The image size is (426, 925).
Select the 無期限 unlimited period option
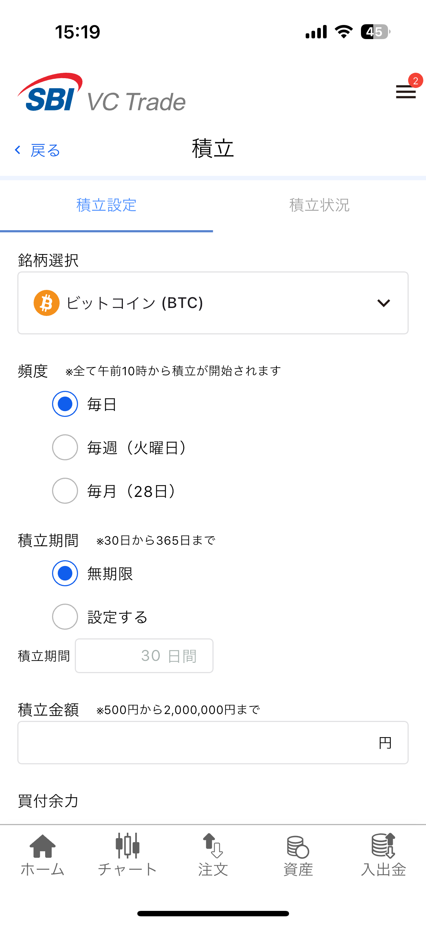click(65, 573)
